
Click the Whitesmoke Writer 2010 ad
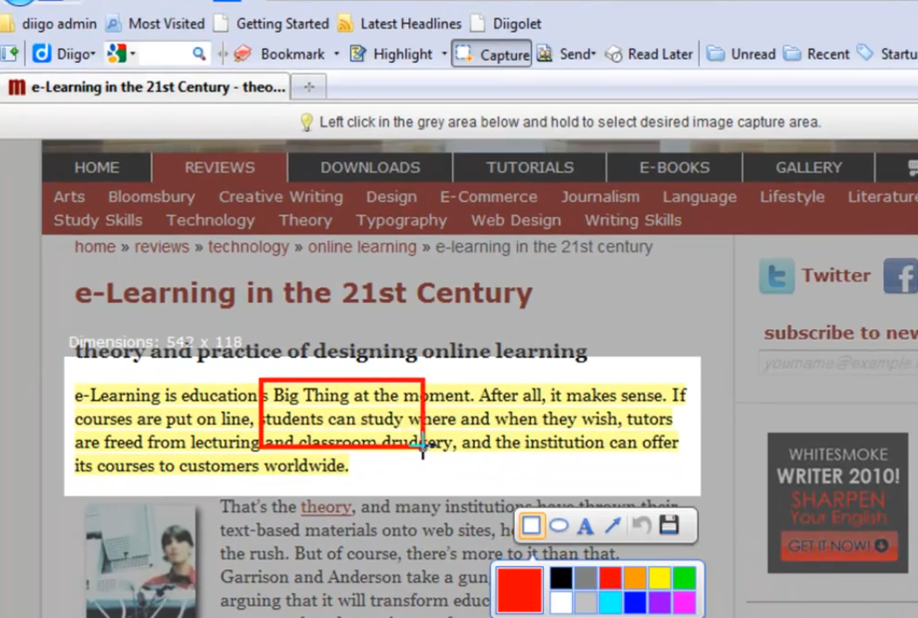coord(837,502)
